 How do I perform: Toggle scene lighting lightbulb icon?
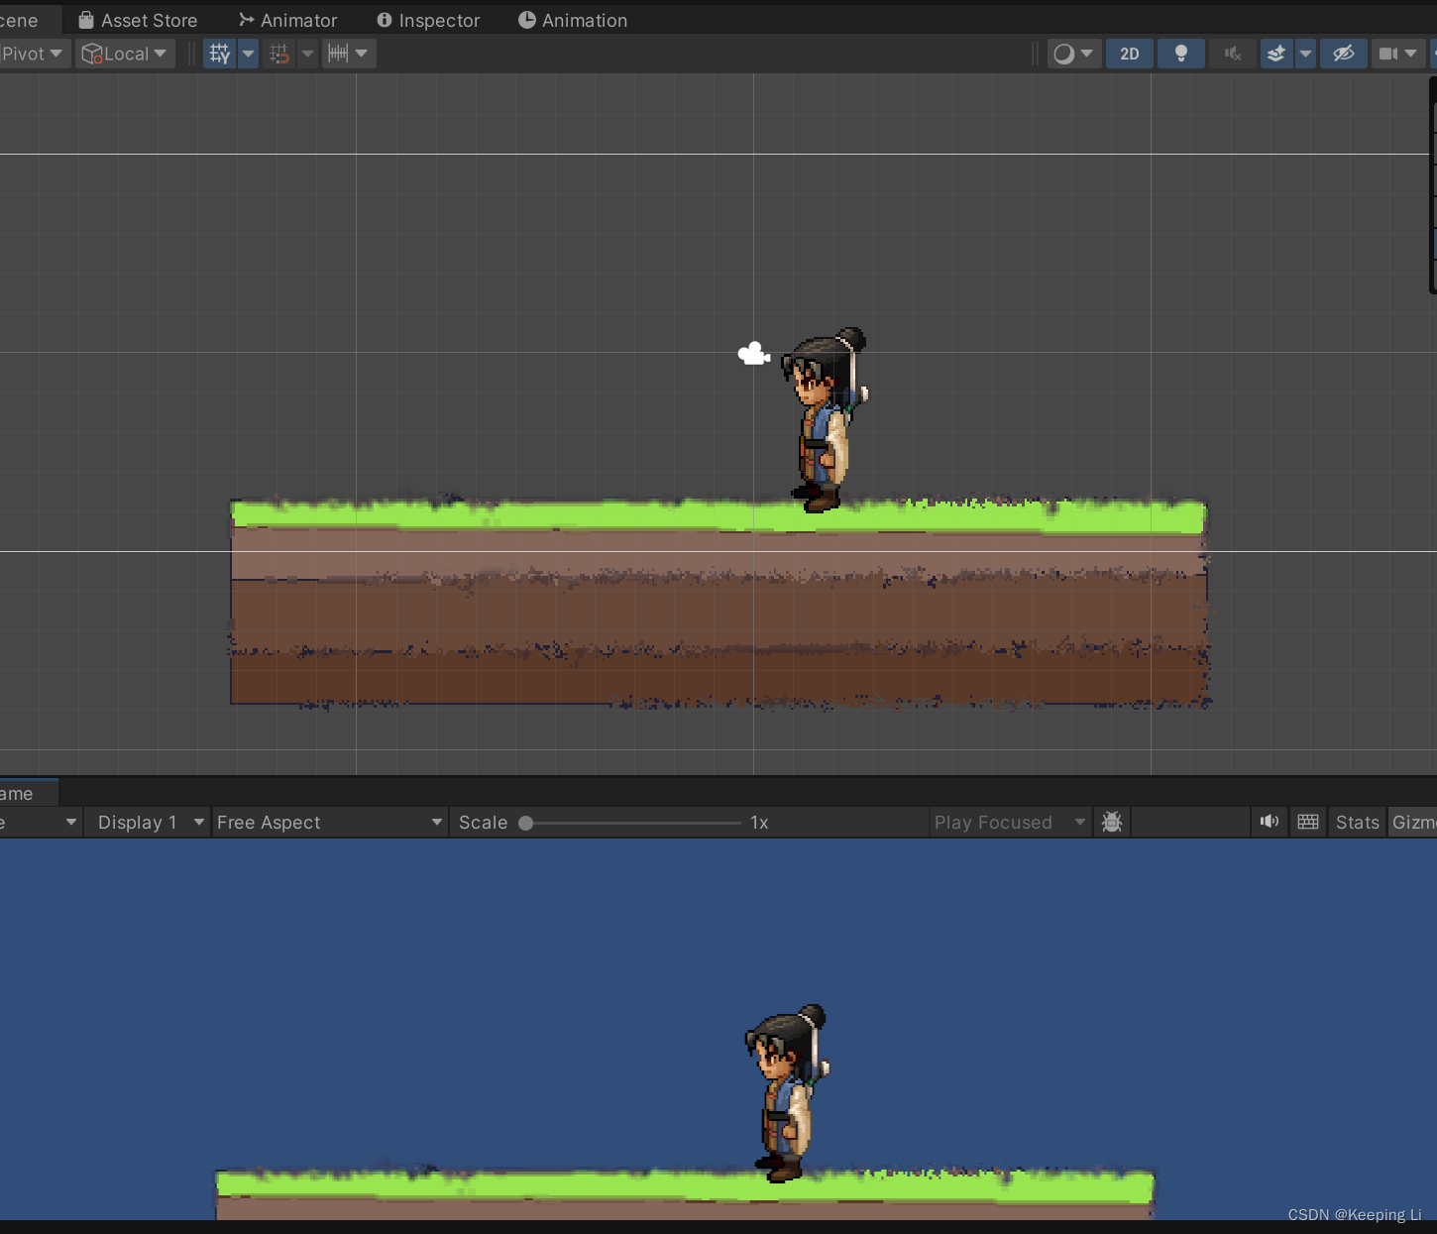[x=1181, y=54]
